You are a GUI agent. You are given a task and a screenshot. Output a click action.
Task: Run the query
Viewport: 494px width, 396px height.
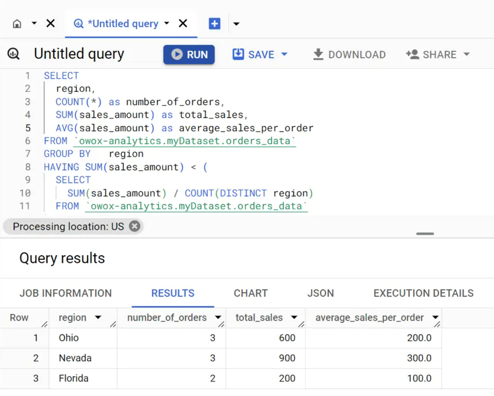coord(189,55)
